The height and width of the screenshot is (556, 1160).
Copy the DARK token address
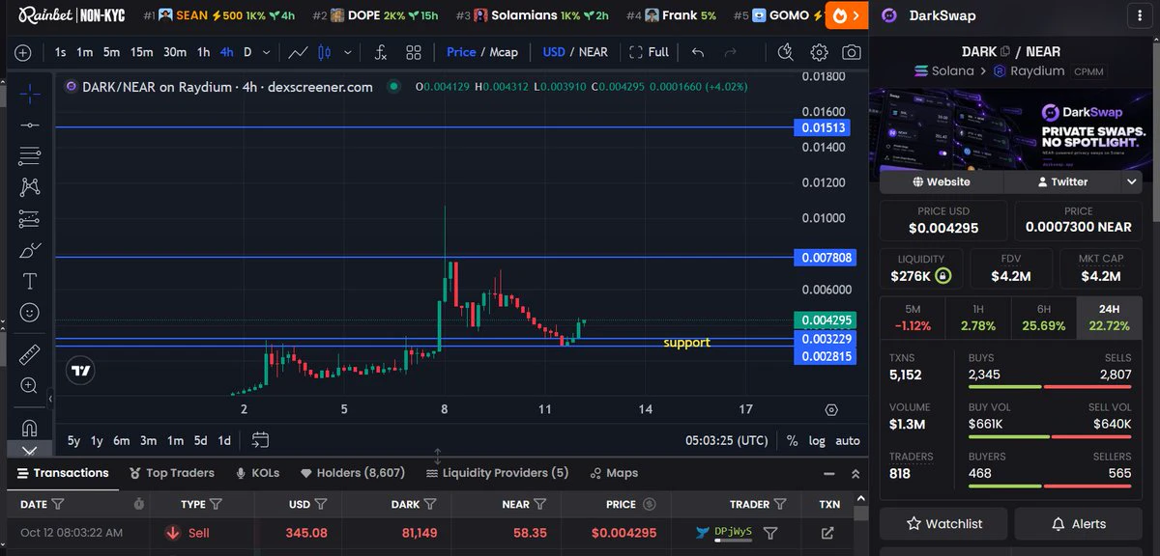tap(1005, 52)
